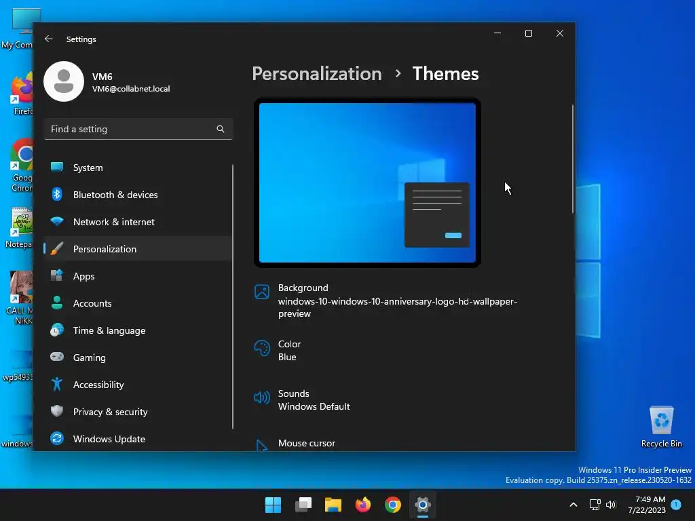Select the Privacy & security label
695x521 pixels.
[110, 412]
